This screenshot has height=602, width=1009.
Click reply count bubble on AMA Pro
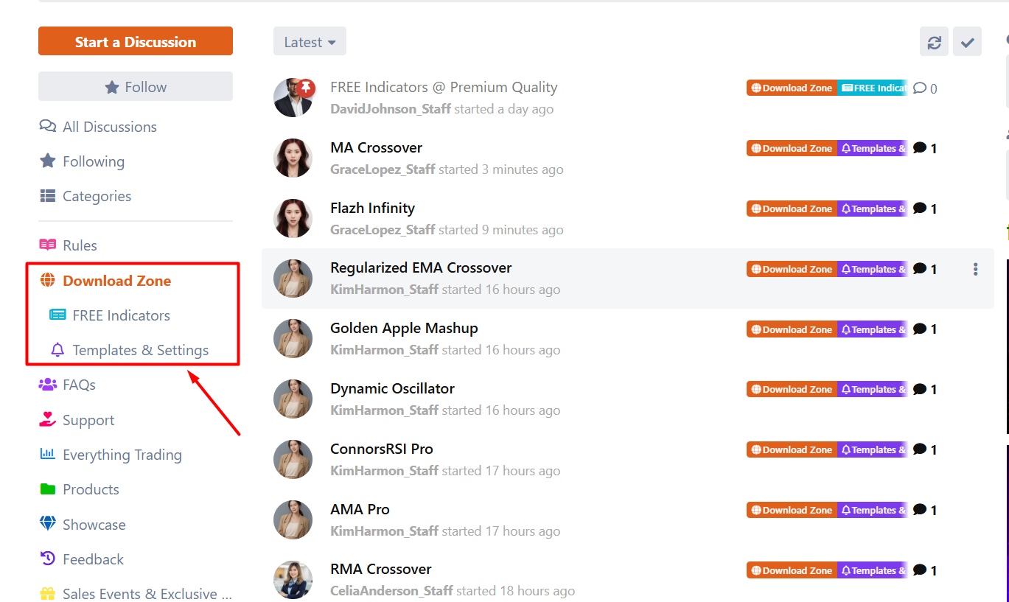pos(925,510)
